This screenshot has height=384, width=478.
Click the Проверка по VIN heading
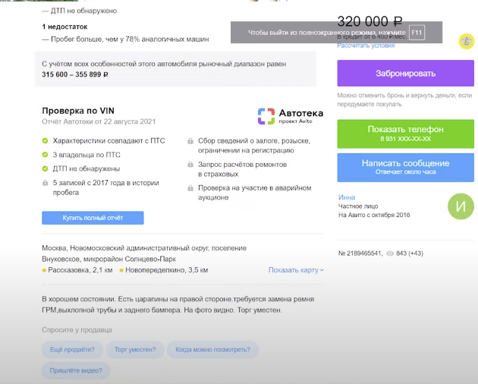pyautogui.click(x=78, y=110)
